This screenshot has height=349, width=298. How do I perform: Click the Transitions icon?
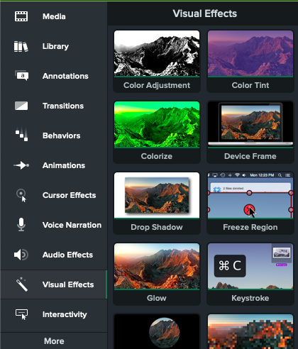pyautogui.click(x=21, y=106)
